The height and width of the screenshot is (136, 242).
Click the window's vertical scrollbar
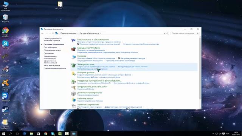click(x=200, y=68)
